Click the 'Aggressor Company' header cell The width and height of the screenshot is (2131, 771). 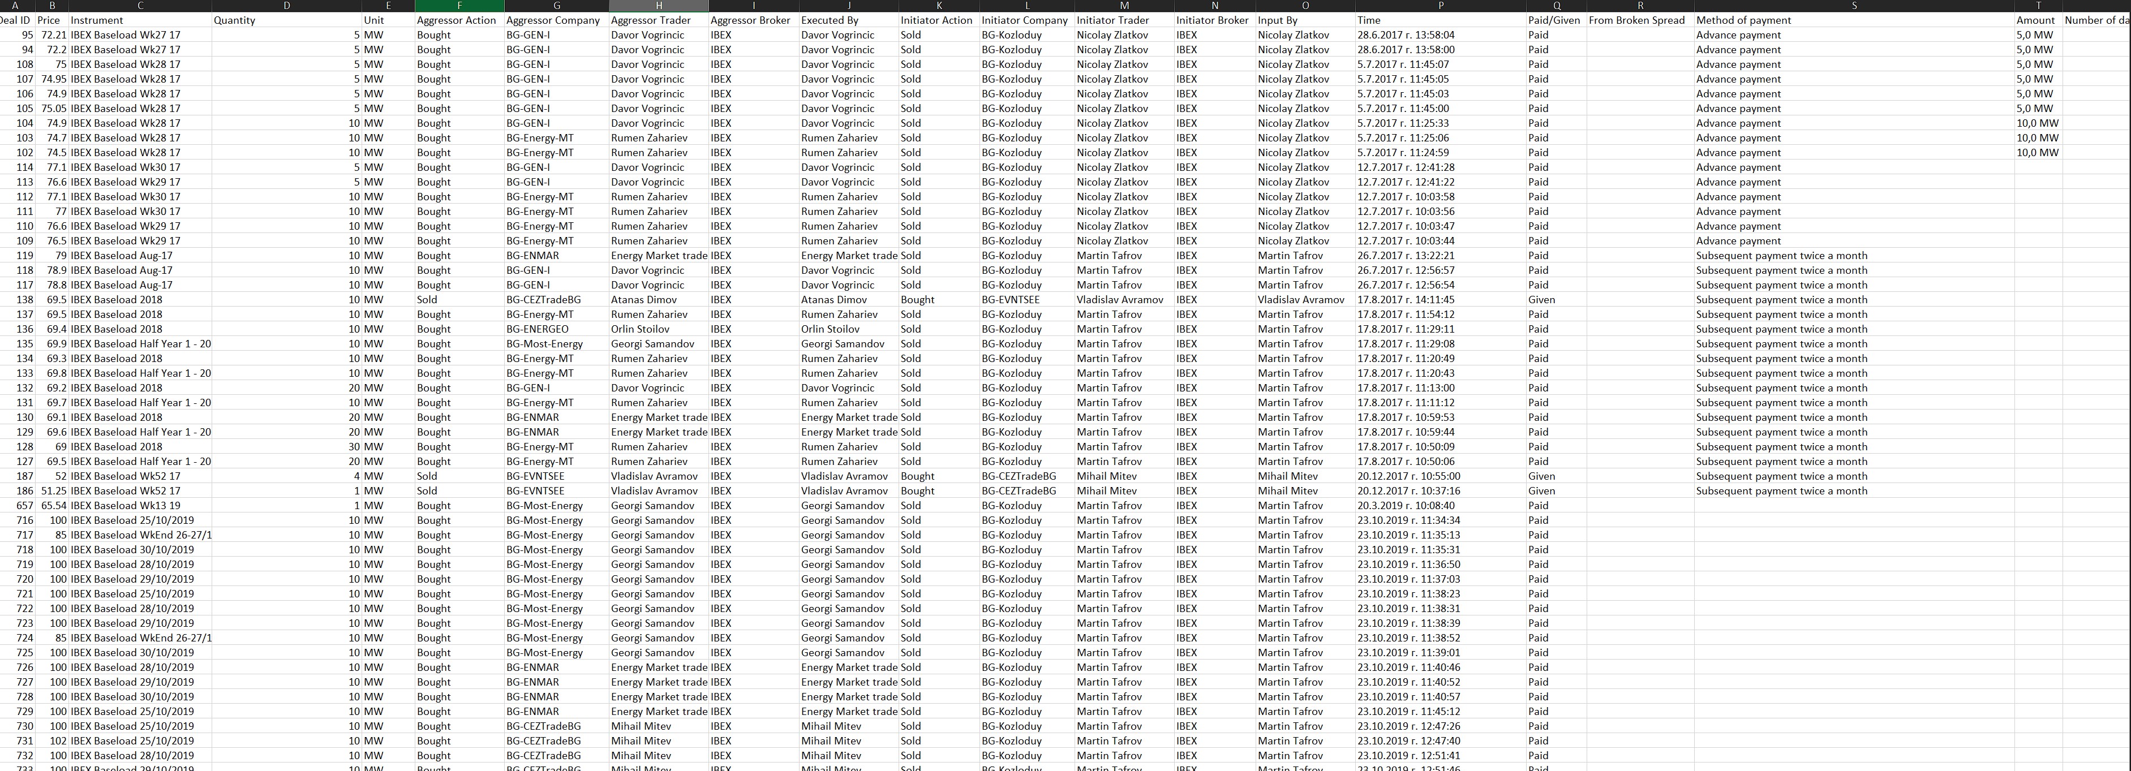[557, 20]
